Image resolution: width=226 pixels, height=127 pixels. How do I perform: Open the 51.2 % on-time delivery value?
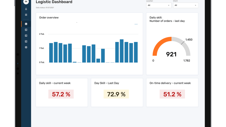coord(172,94)
